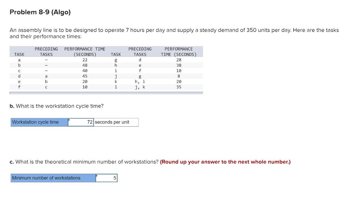Click the Problem 8-9 (Algo) heading

point(40,12)
